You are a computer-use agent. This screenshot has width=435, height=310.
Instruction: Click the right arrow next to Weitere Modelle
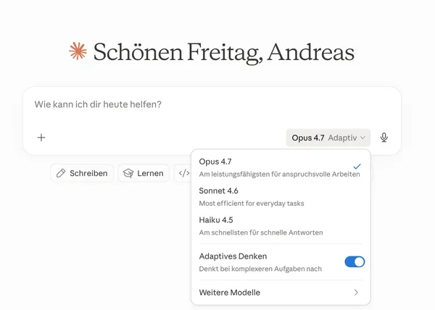356,293
